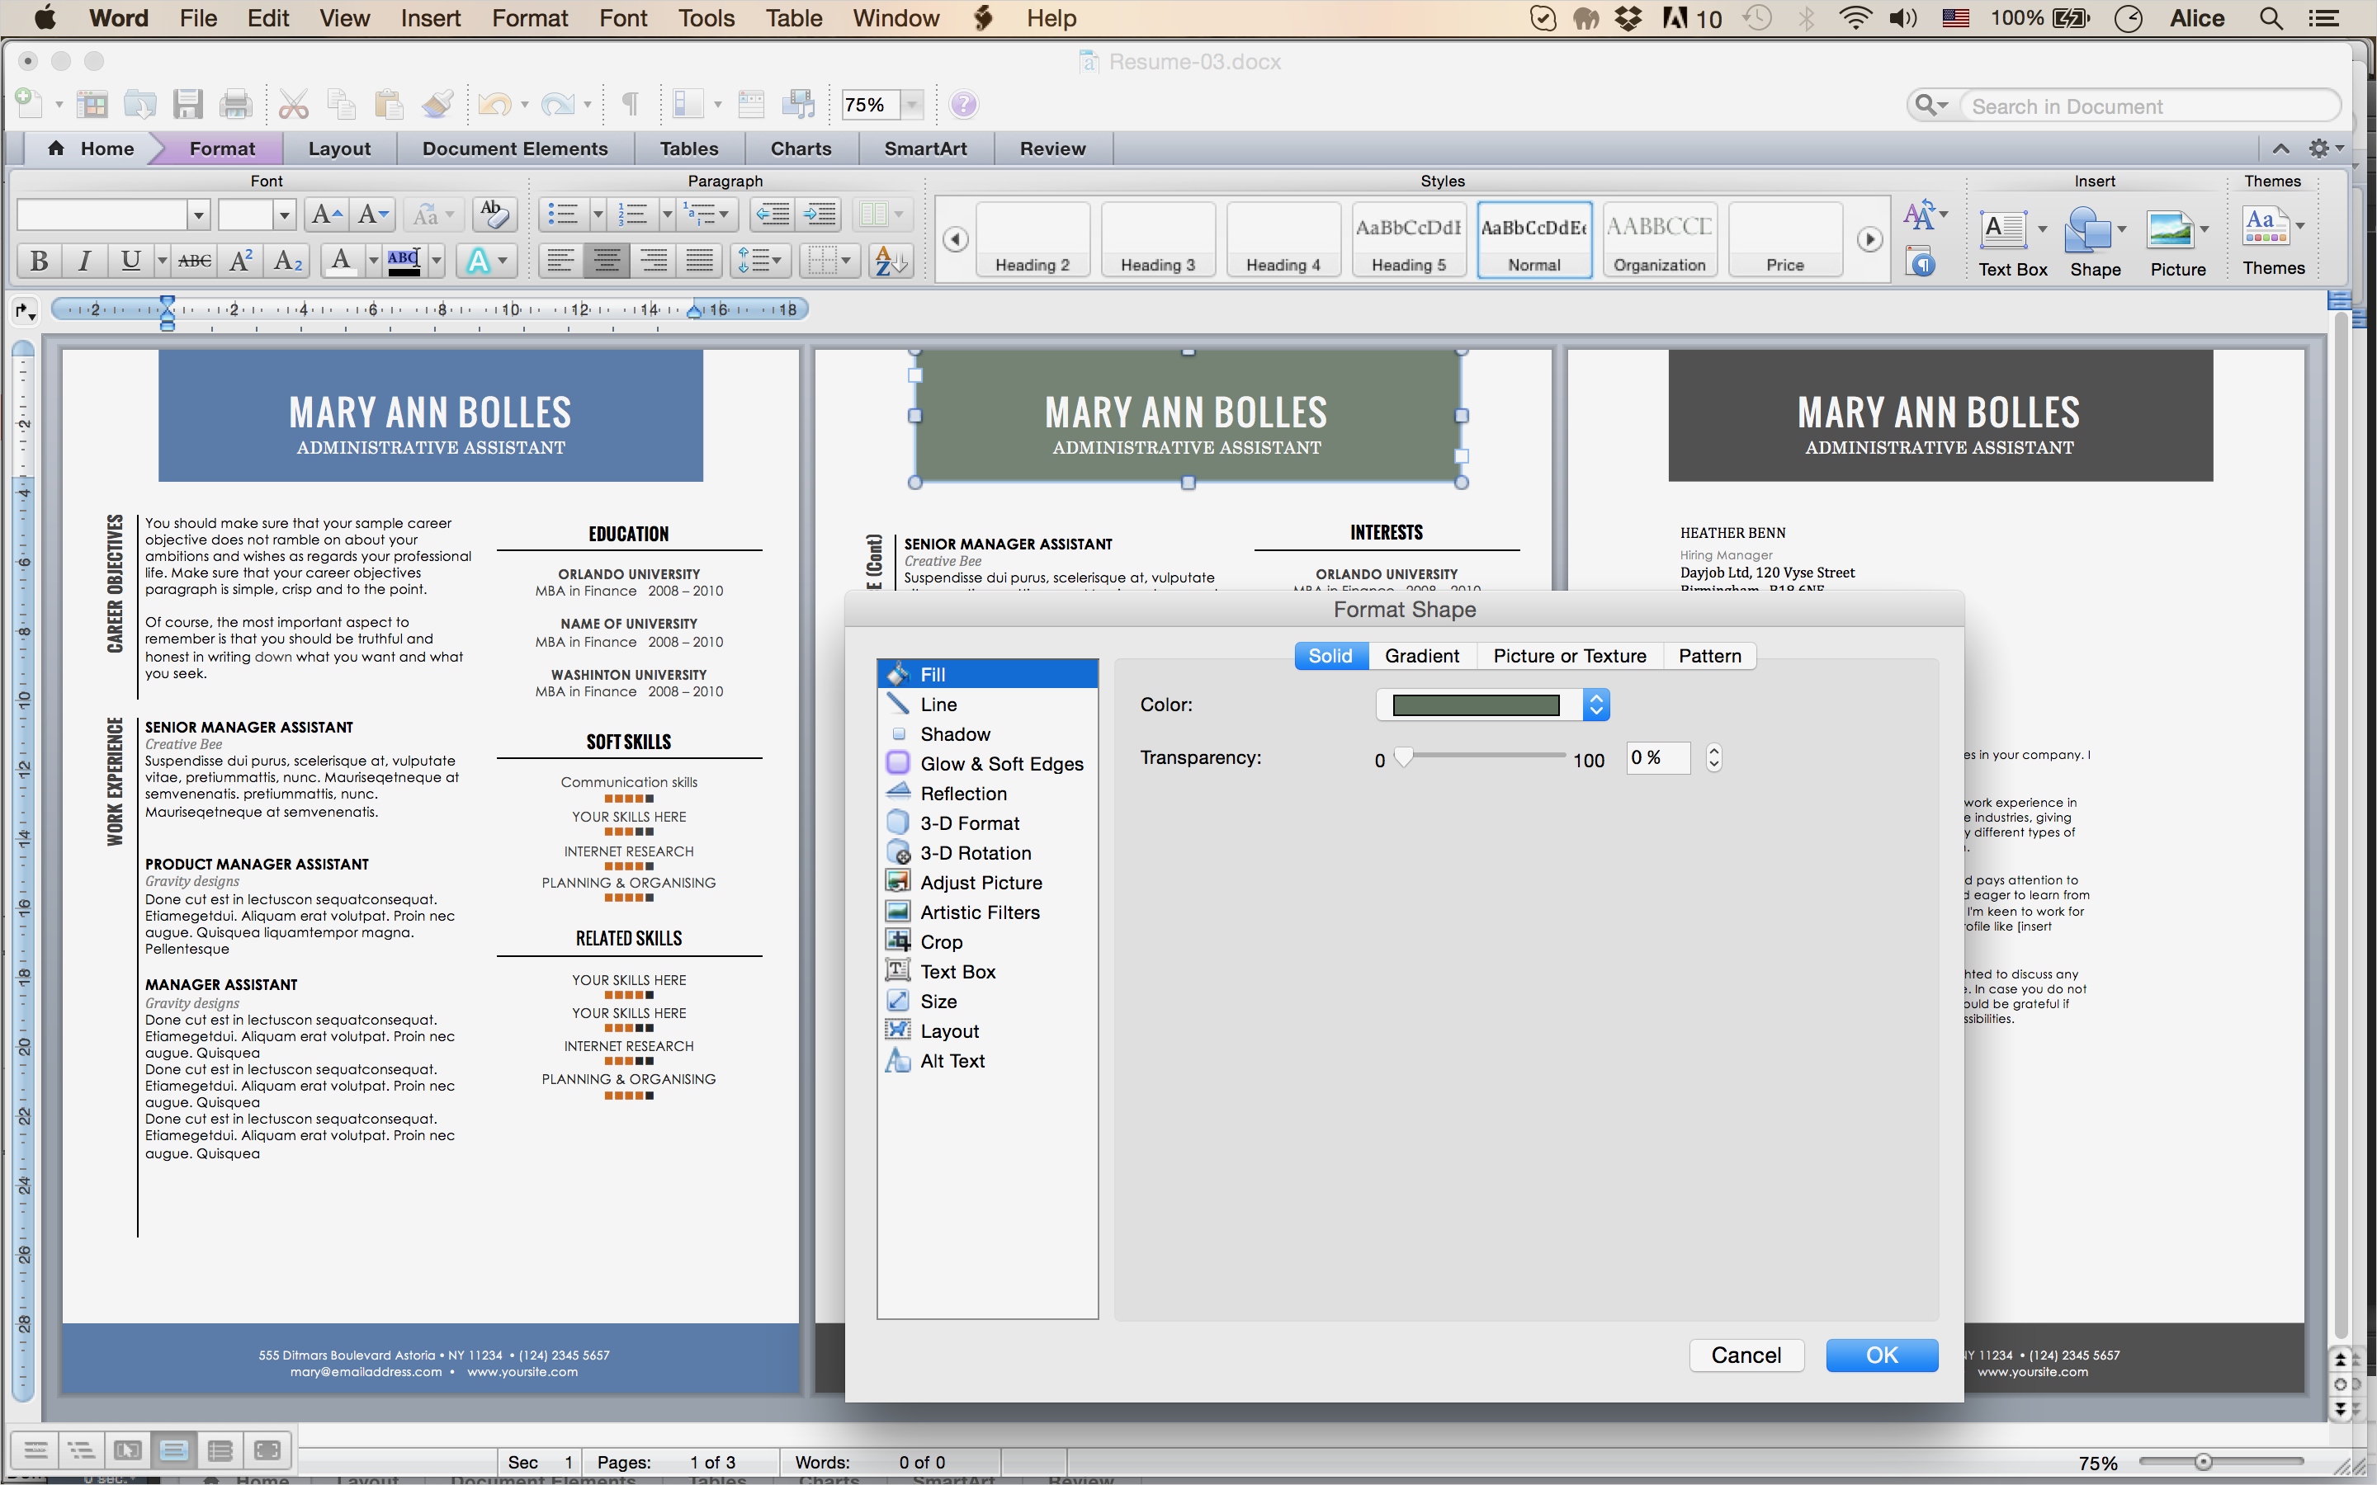The width and height of the screenshot is (2377, 1485).
Task: Open the fill Color dropdown
Action: (1595, 705)
